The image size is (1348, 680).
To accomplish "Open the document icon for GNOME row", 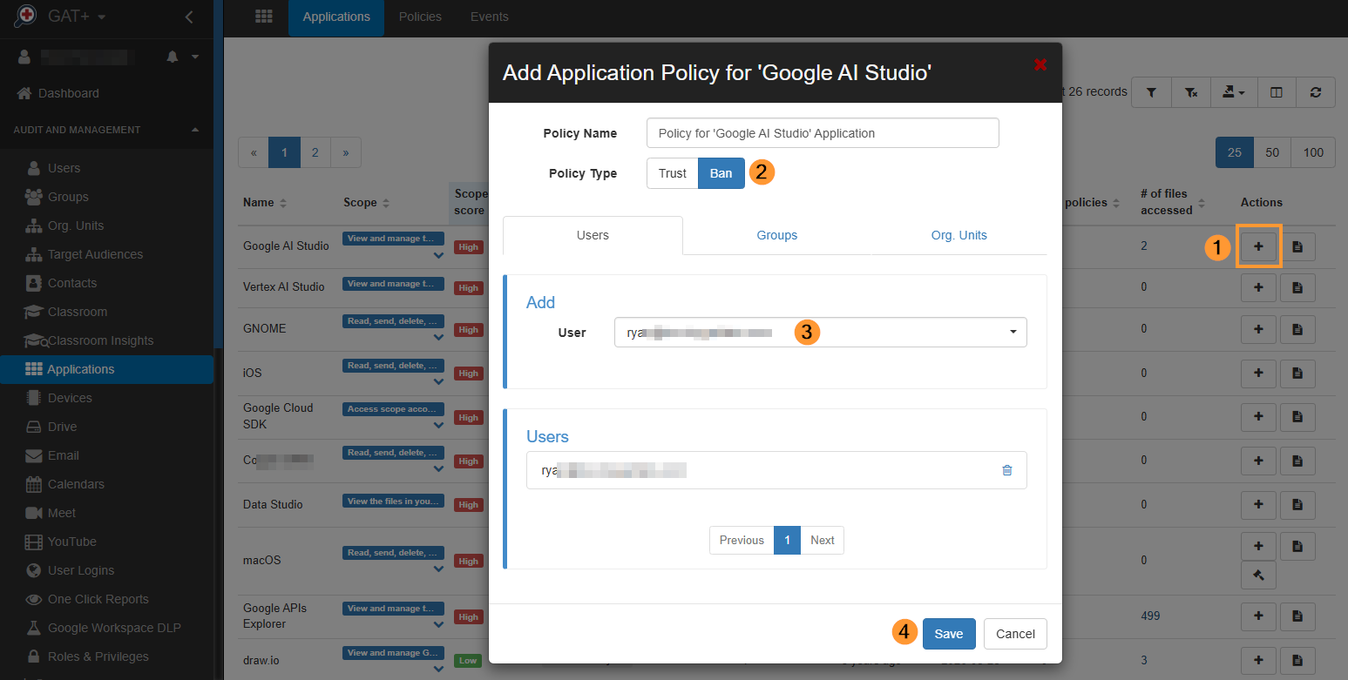I will [1297, 329].
